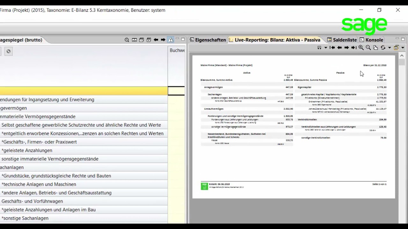The image size is (408, 229).
Task: Click the report views icon in toolbar
Action: coord(396,48)
